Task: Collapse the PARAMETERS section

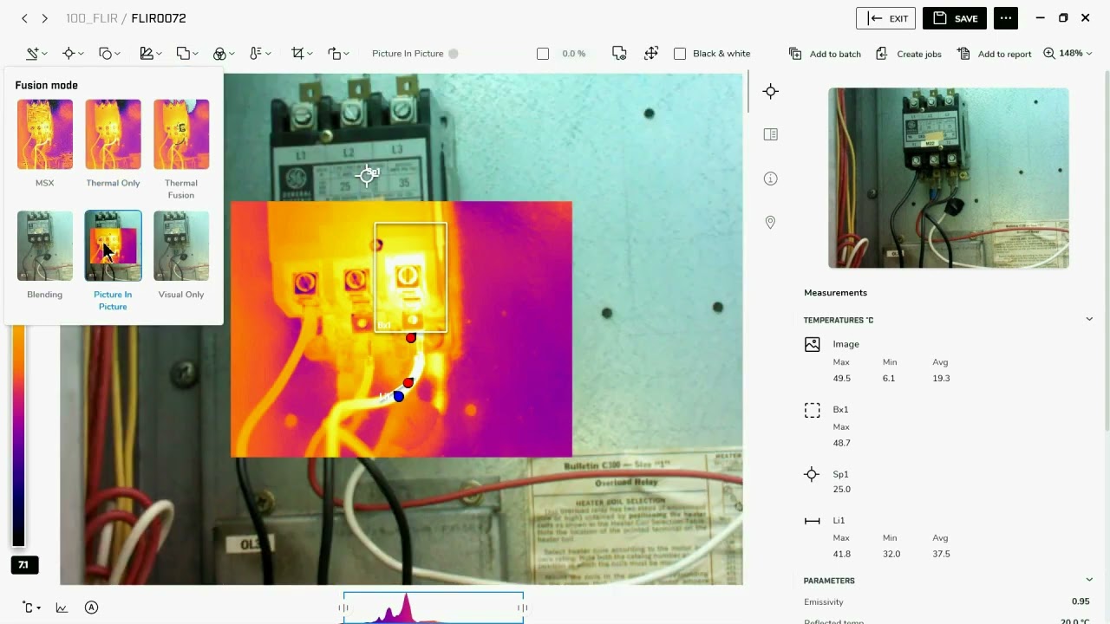Action: click(1089, 581)
